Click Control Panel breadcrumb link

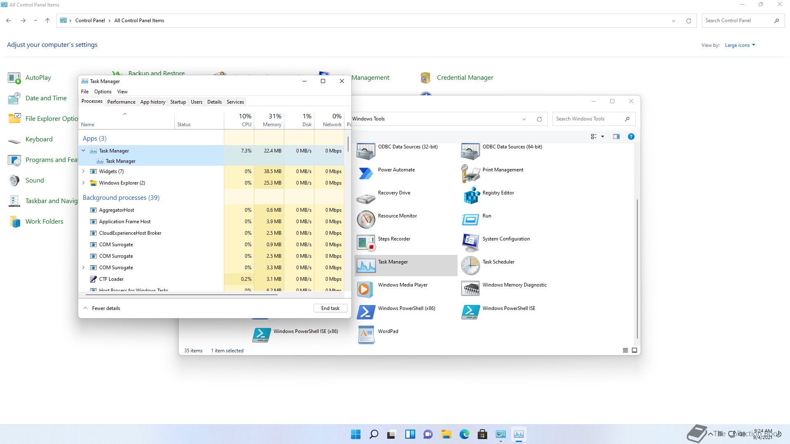click(x=90, y=21)
